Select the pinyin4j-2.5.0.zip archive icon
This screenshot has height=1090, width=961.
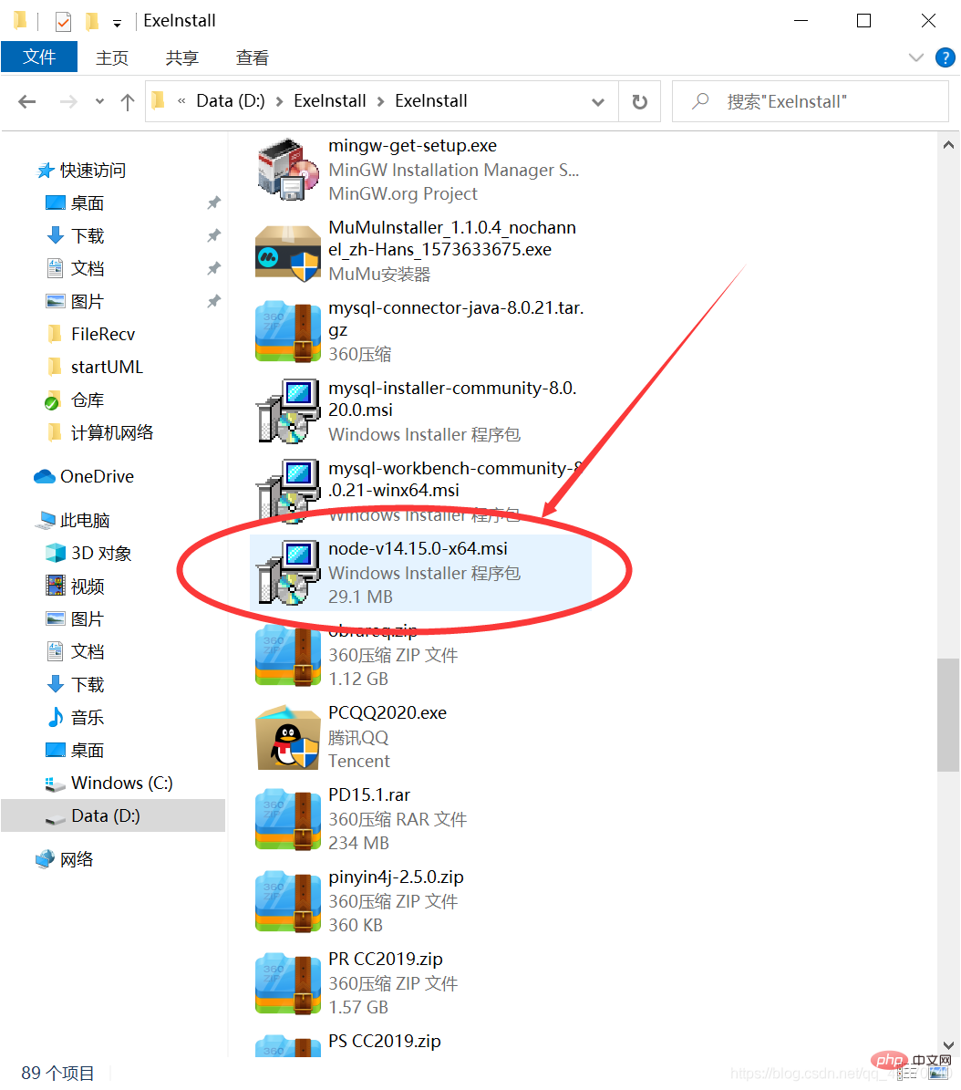(288, 901)
